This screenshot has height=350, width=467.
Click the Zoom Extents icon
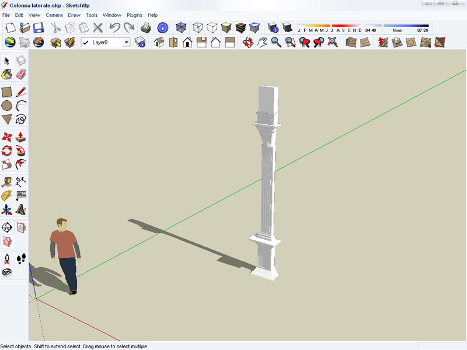[333, 42]
